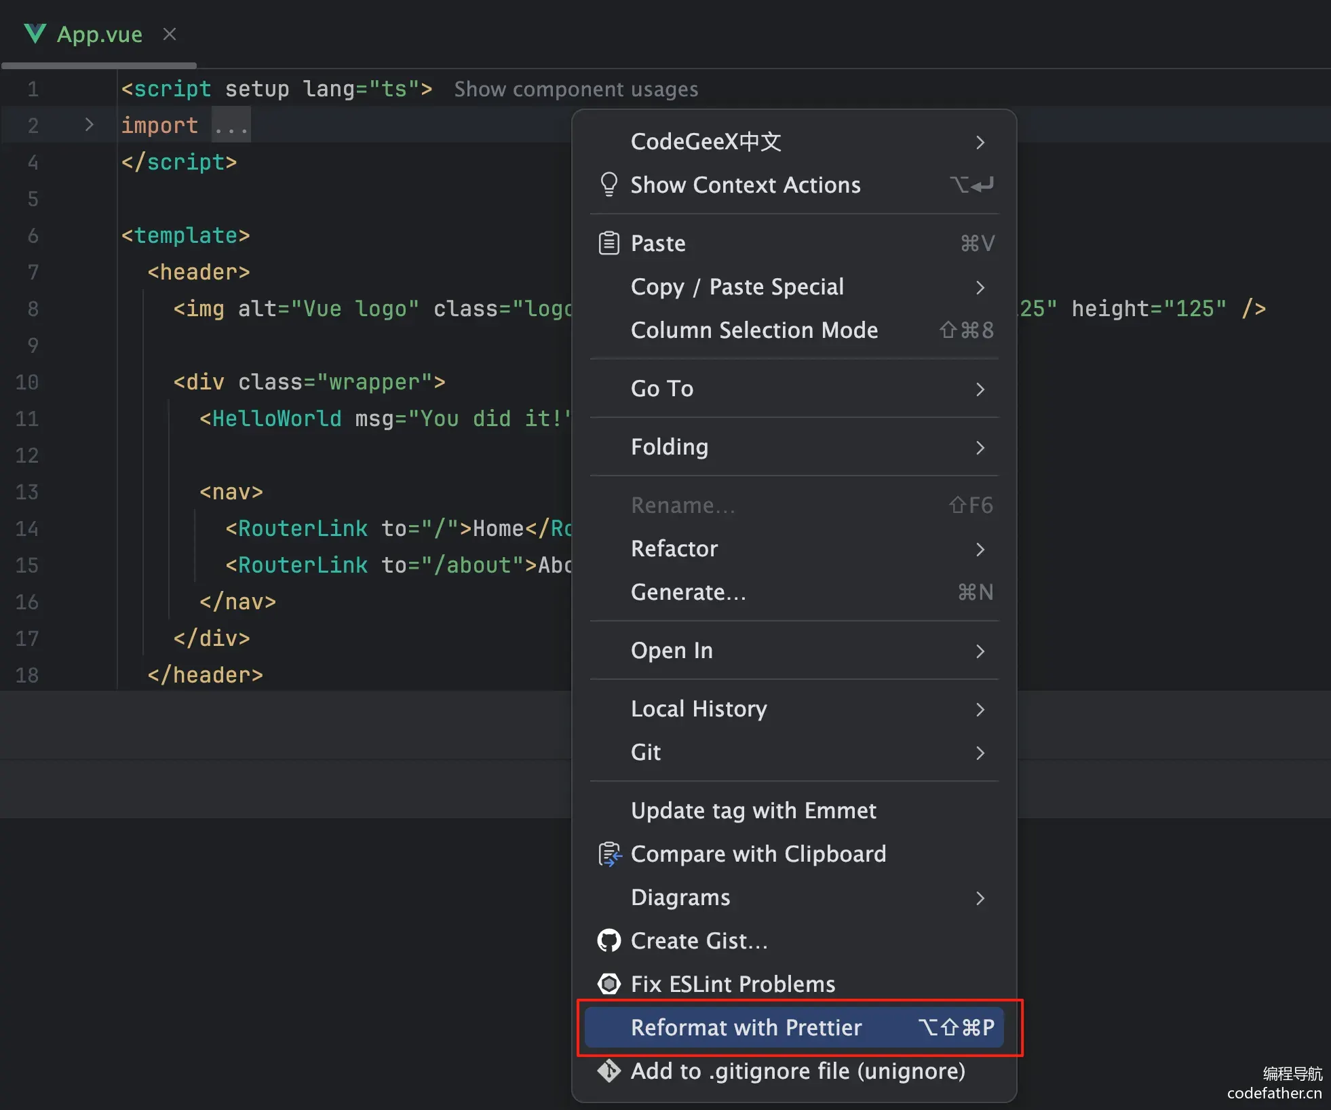
Task: Select Update tag with Emmet
Action: pos(794,811)
